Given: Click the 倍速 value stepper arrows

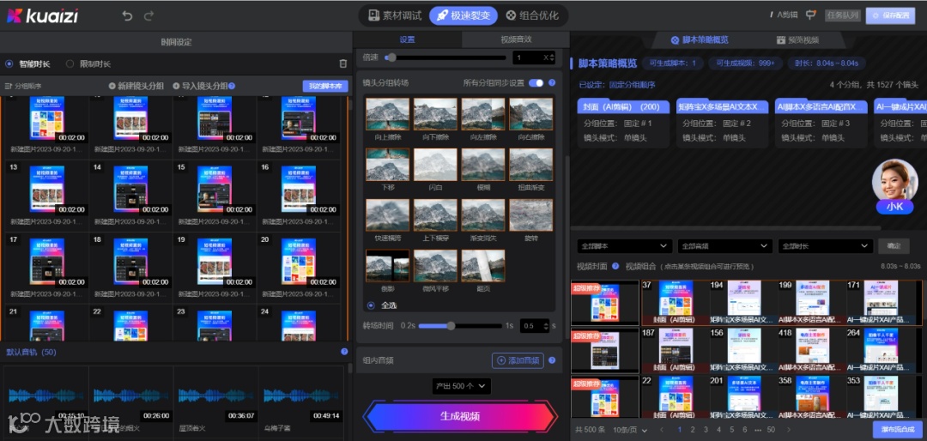Looking at the screenshot, I should (x=552, y=57).
